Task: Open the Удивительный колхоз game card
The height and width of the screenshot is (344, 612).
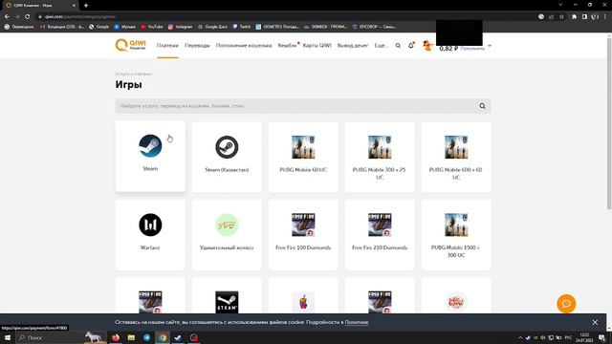Action: 227,235
